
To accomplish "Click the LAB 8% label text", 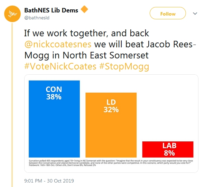I will tap(169, 149).
